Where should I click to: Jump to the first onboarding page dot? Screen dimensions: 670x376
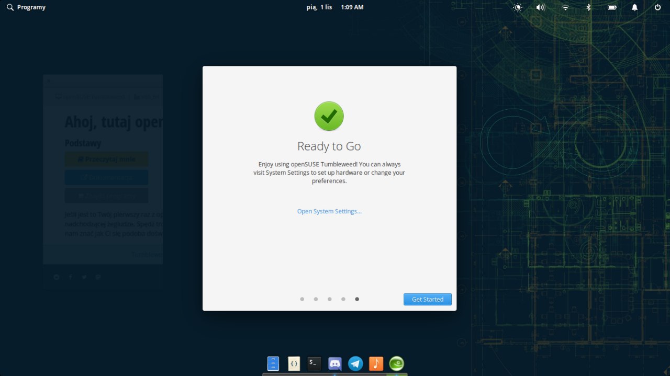tap(302, 299)
